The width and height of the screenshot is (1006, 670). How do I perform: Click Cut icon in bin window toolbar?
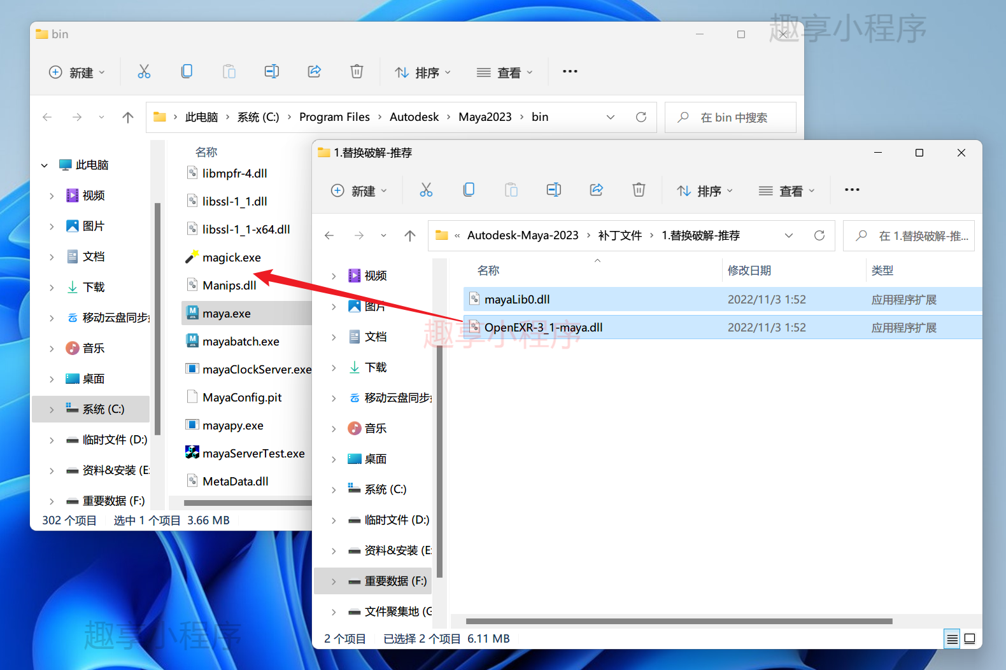click(144, 72)
